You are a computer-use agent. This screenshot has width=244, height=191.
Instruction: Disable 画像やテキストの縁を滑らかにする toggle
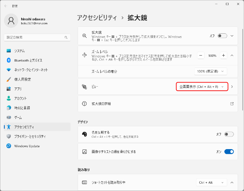(229, 152)
